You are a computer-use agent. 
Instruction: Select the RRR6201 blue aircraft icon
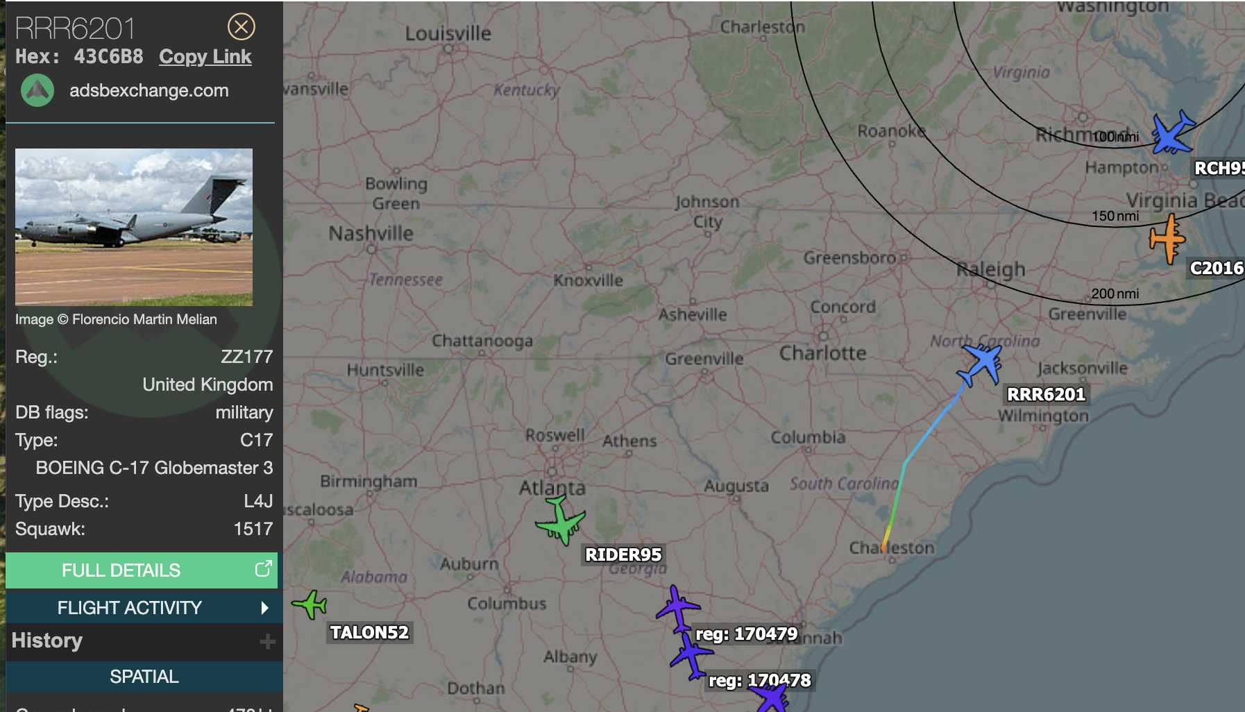981,364
